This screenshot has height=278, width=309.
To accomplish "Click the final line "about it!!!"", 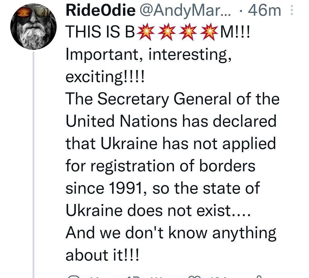I will [x=103, y=255].
